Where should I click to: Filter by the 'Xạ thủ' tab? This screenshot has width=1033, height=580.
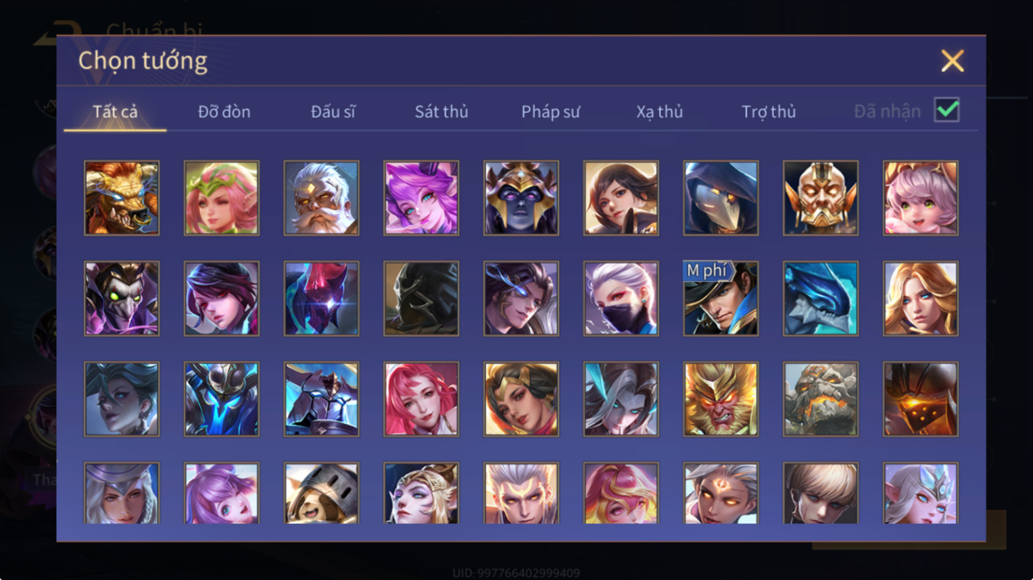[659, 111]
